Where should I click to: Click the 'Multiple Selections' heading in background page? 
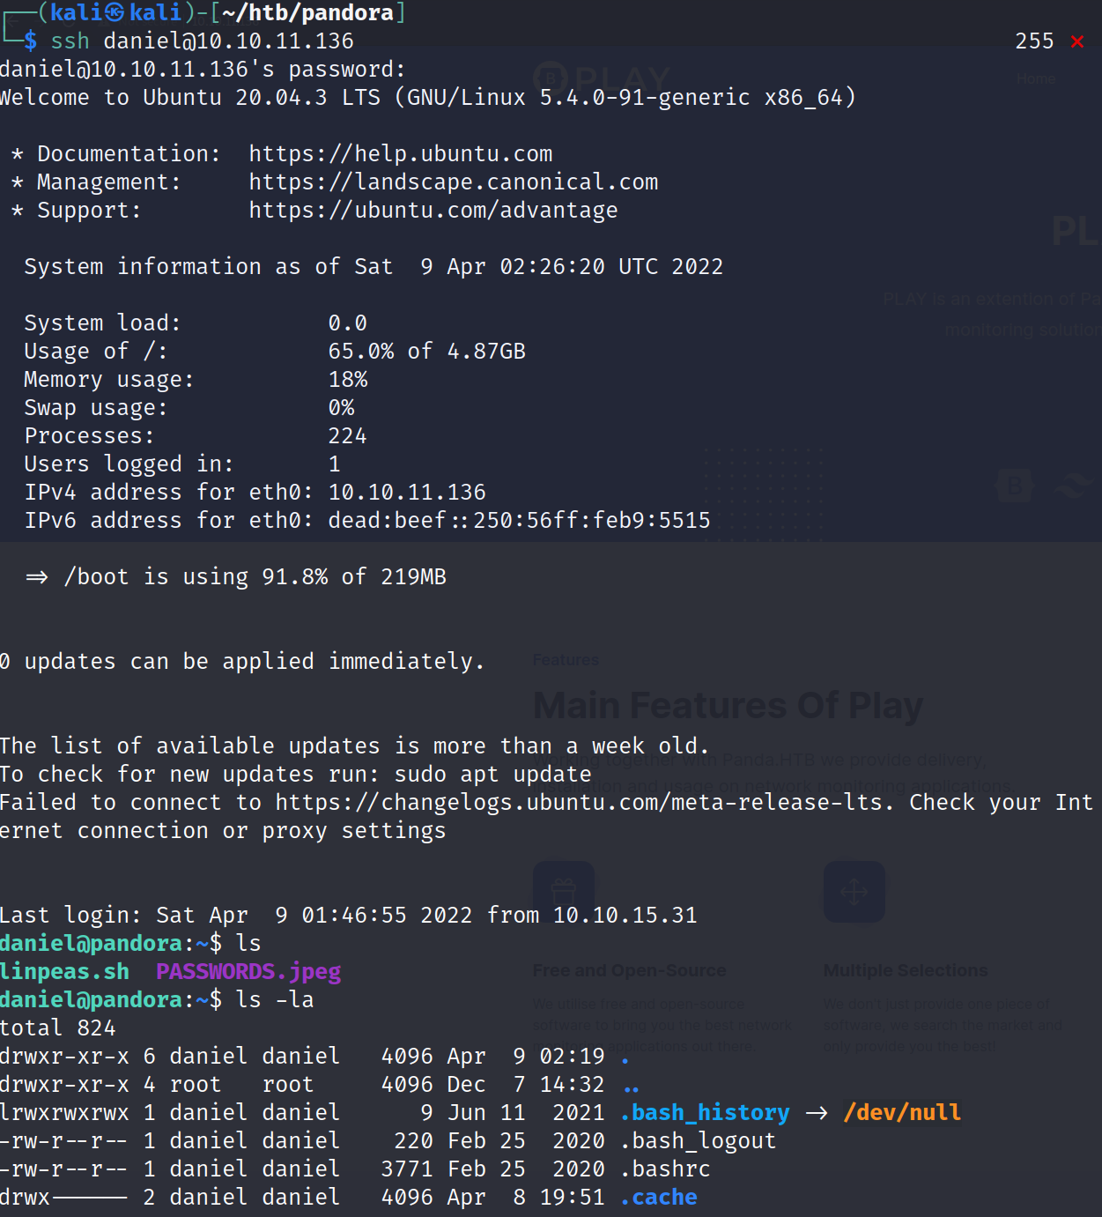(906, 970)
